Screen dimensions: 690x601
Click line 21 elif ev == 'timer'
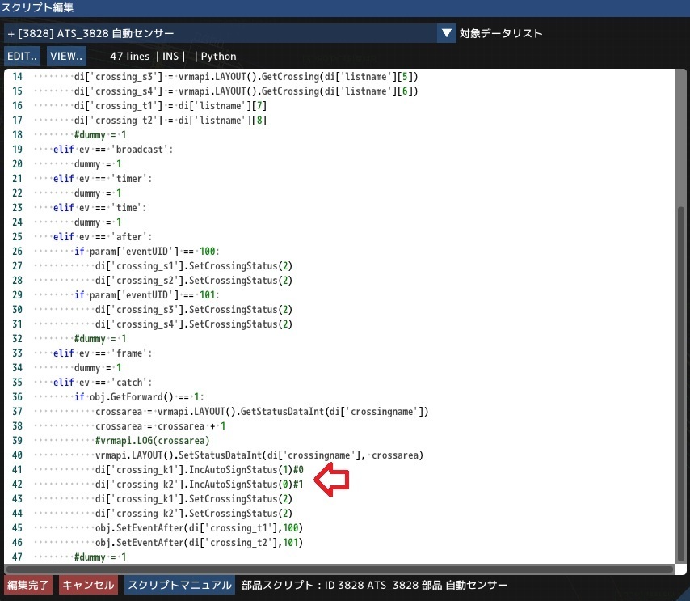(103, 179)
